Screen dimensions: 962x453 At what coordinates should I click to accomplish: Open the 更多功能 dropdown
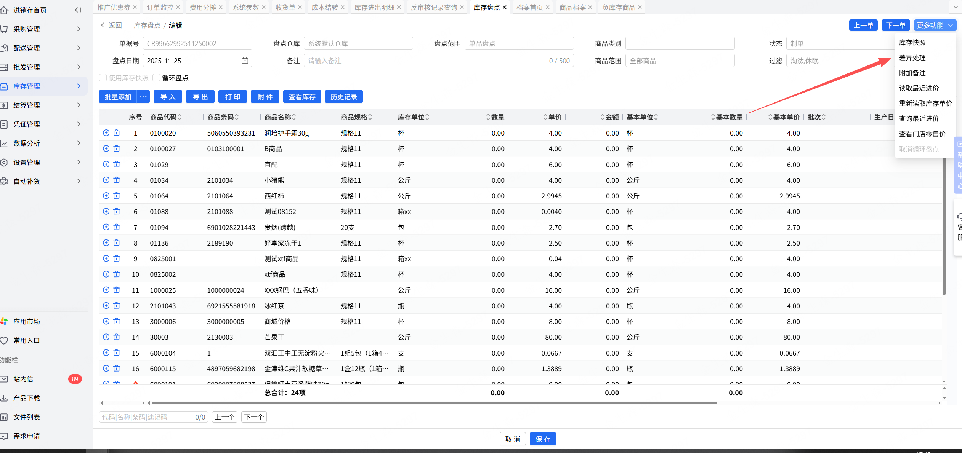point(935,25)
